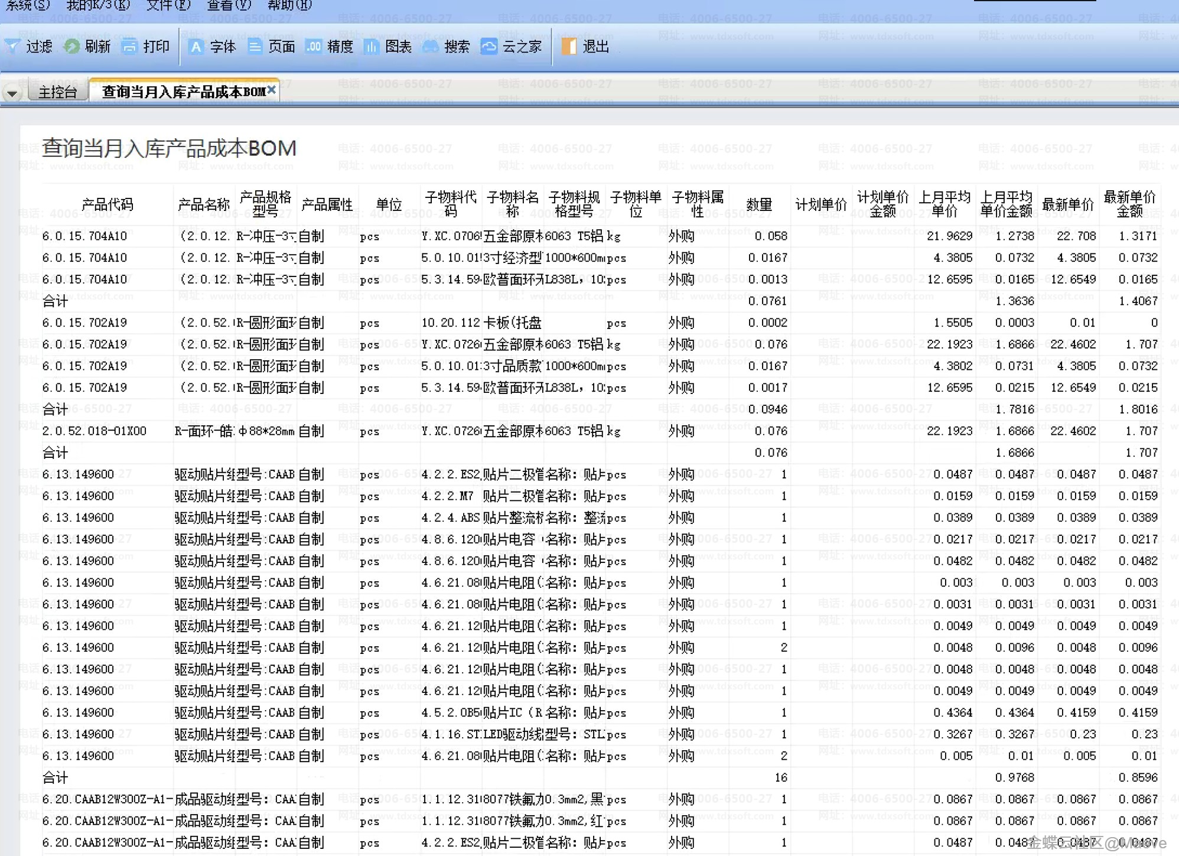Click the 刷新 toolbar label
The image size is (1179, 856).
[x=97, y=47]
